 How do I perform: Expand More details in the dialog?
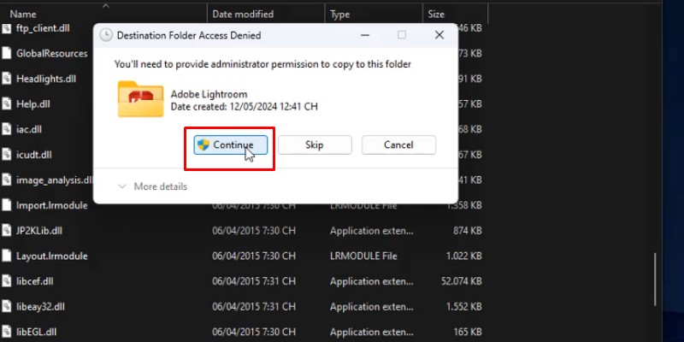(x=152, y=186)
